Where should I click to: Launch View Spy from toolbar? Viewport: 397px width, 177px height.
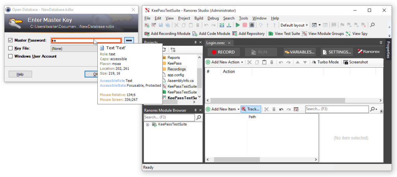[x=357, y=34]
